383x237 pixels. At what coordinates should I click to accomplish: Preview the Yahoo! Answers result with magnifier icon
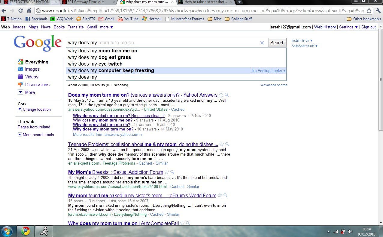[227, 95]
